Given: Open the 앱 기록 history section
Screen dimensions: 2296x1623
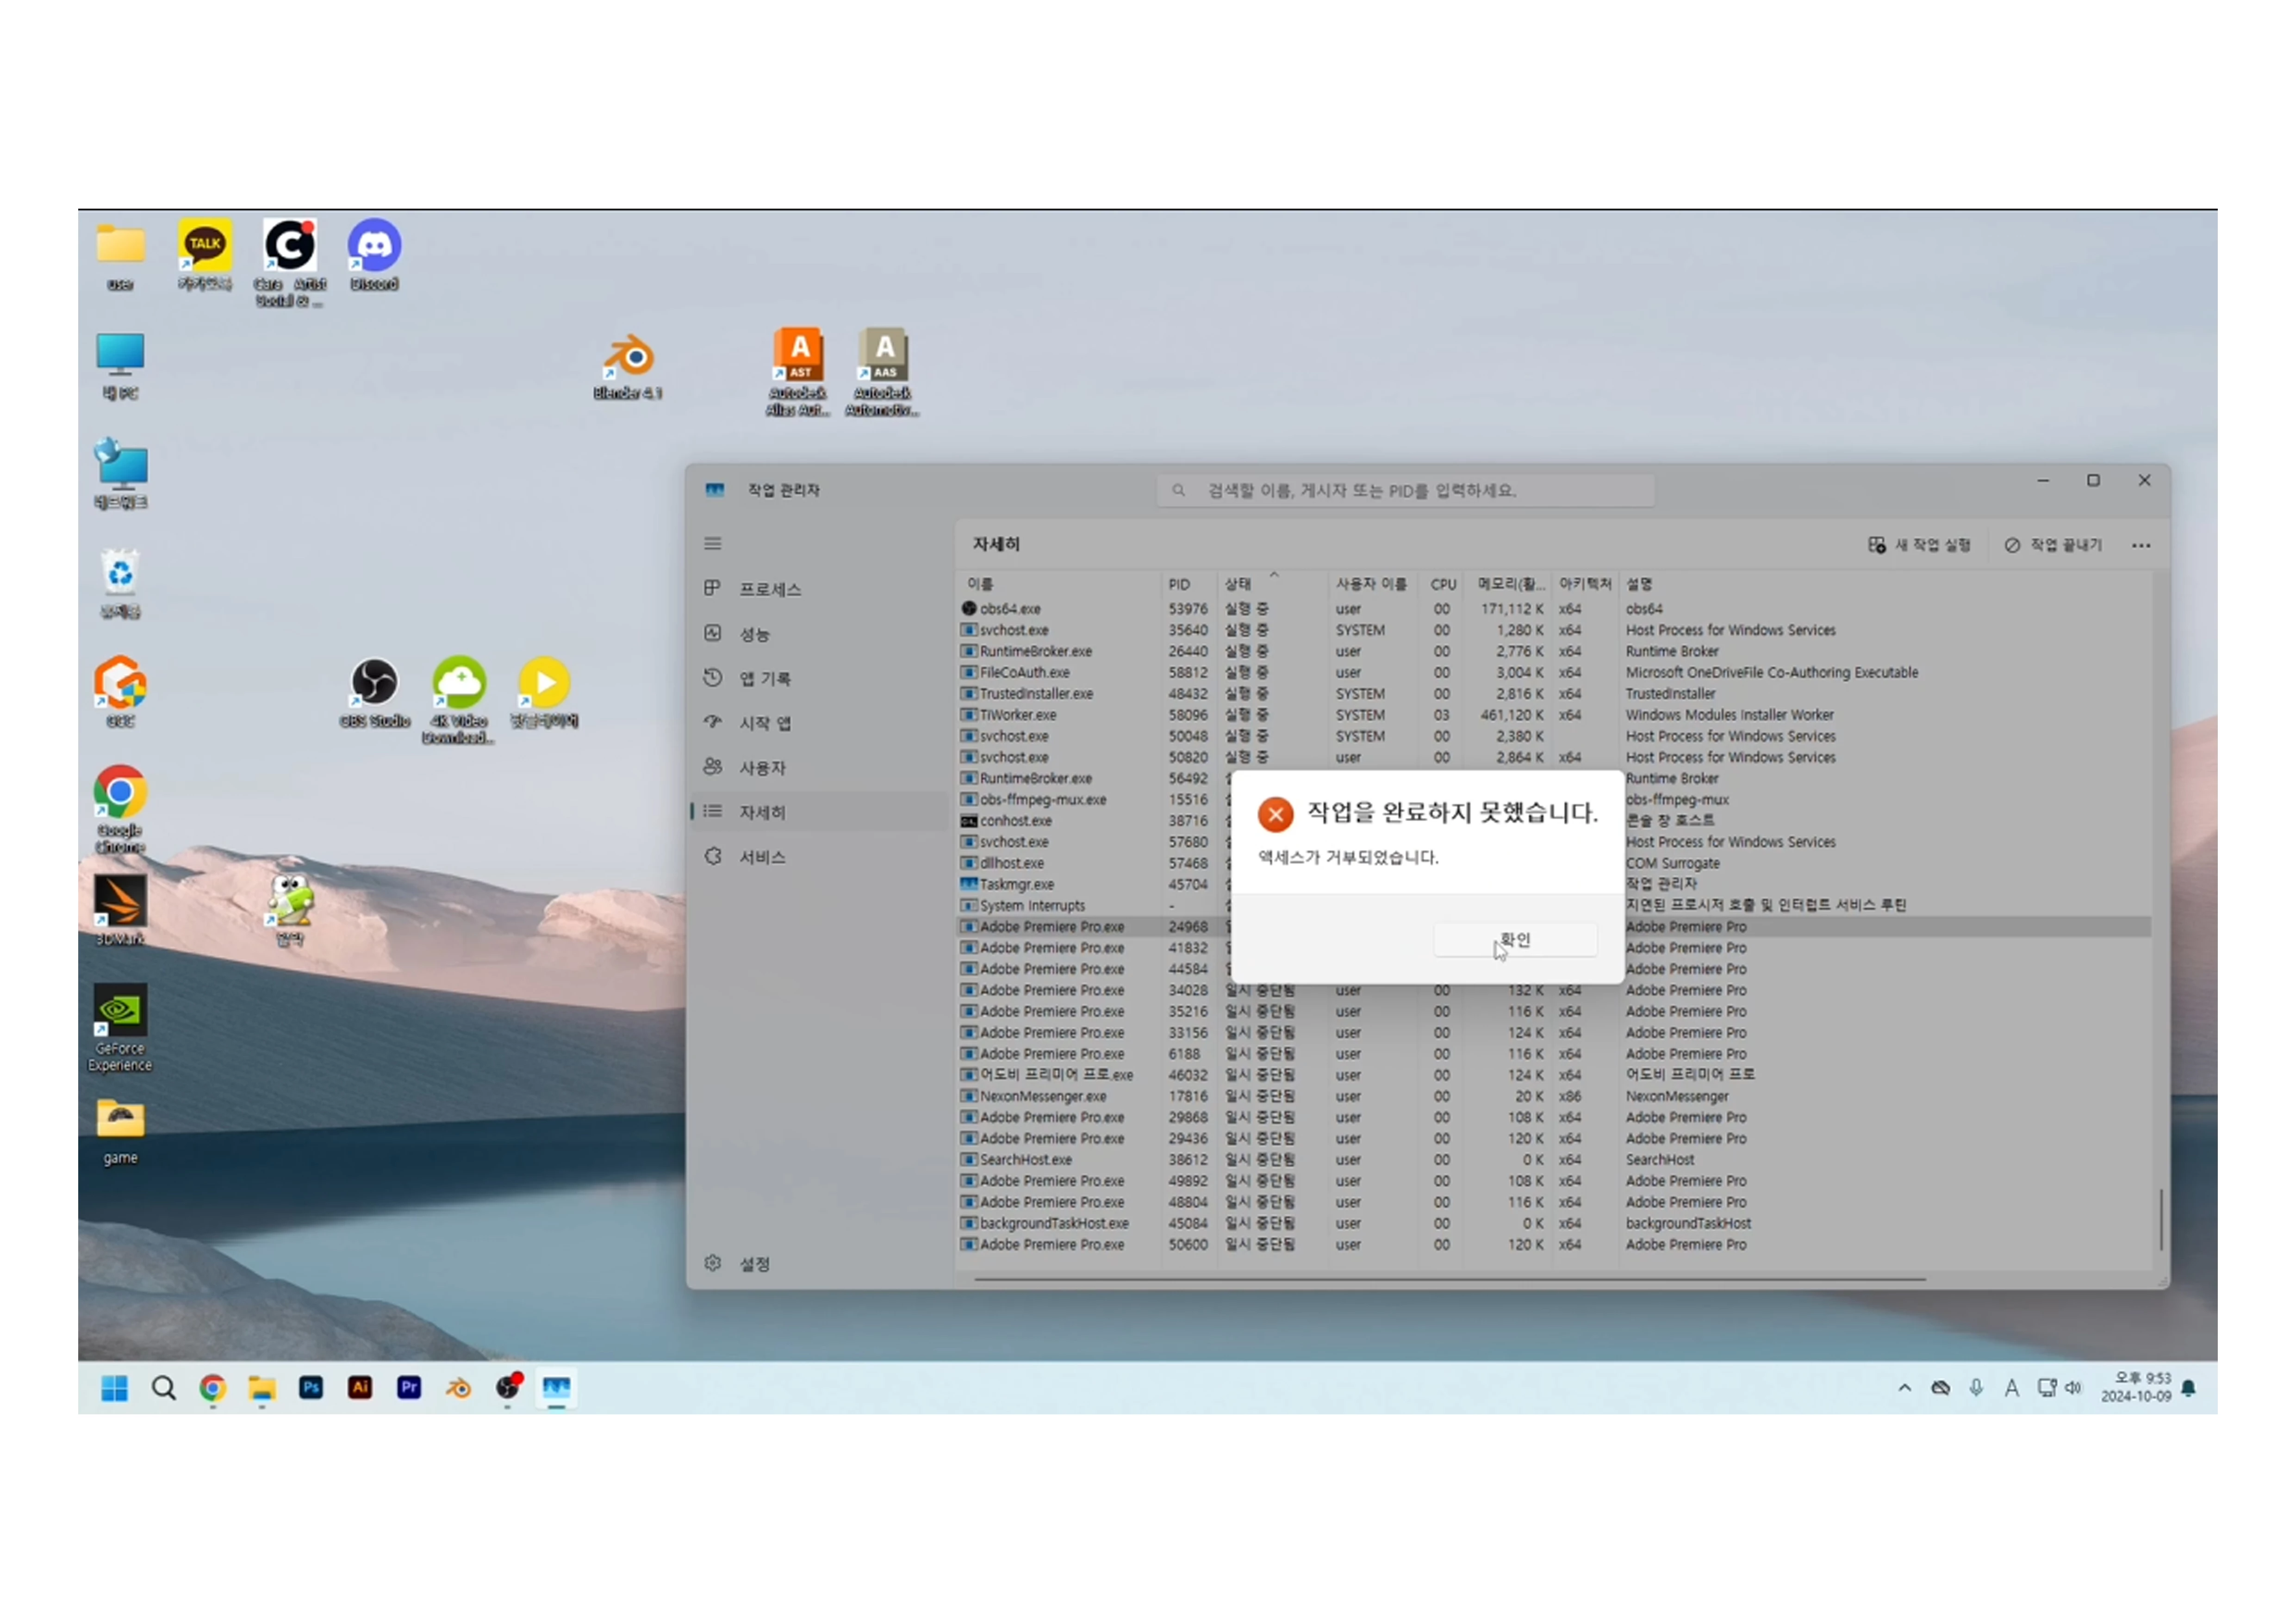Looking at the screenshot, I should point(764,679).
